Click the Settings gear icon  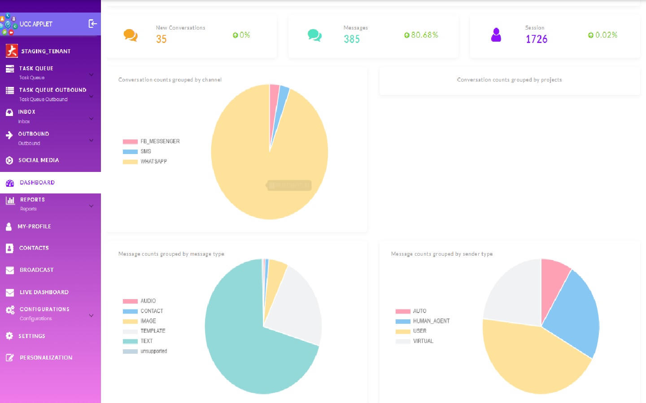point(9,336)
